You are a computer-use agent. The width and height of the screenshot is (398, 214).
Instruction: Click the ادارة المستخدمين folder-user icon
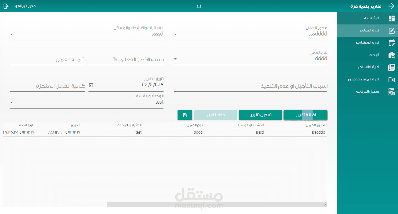[x=392, y=79]
